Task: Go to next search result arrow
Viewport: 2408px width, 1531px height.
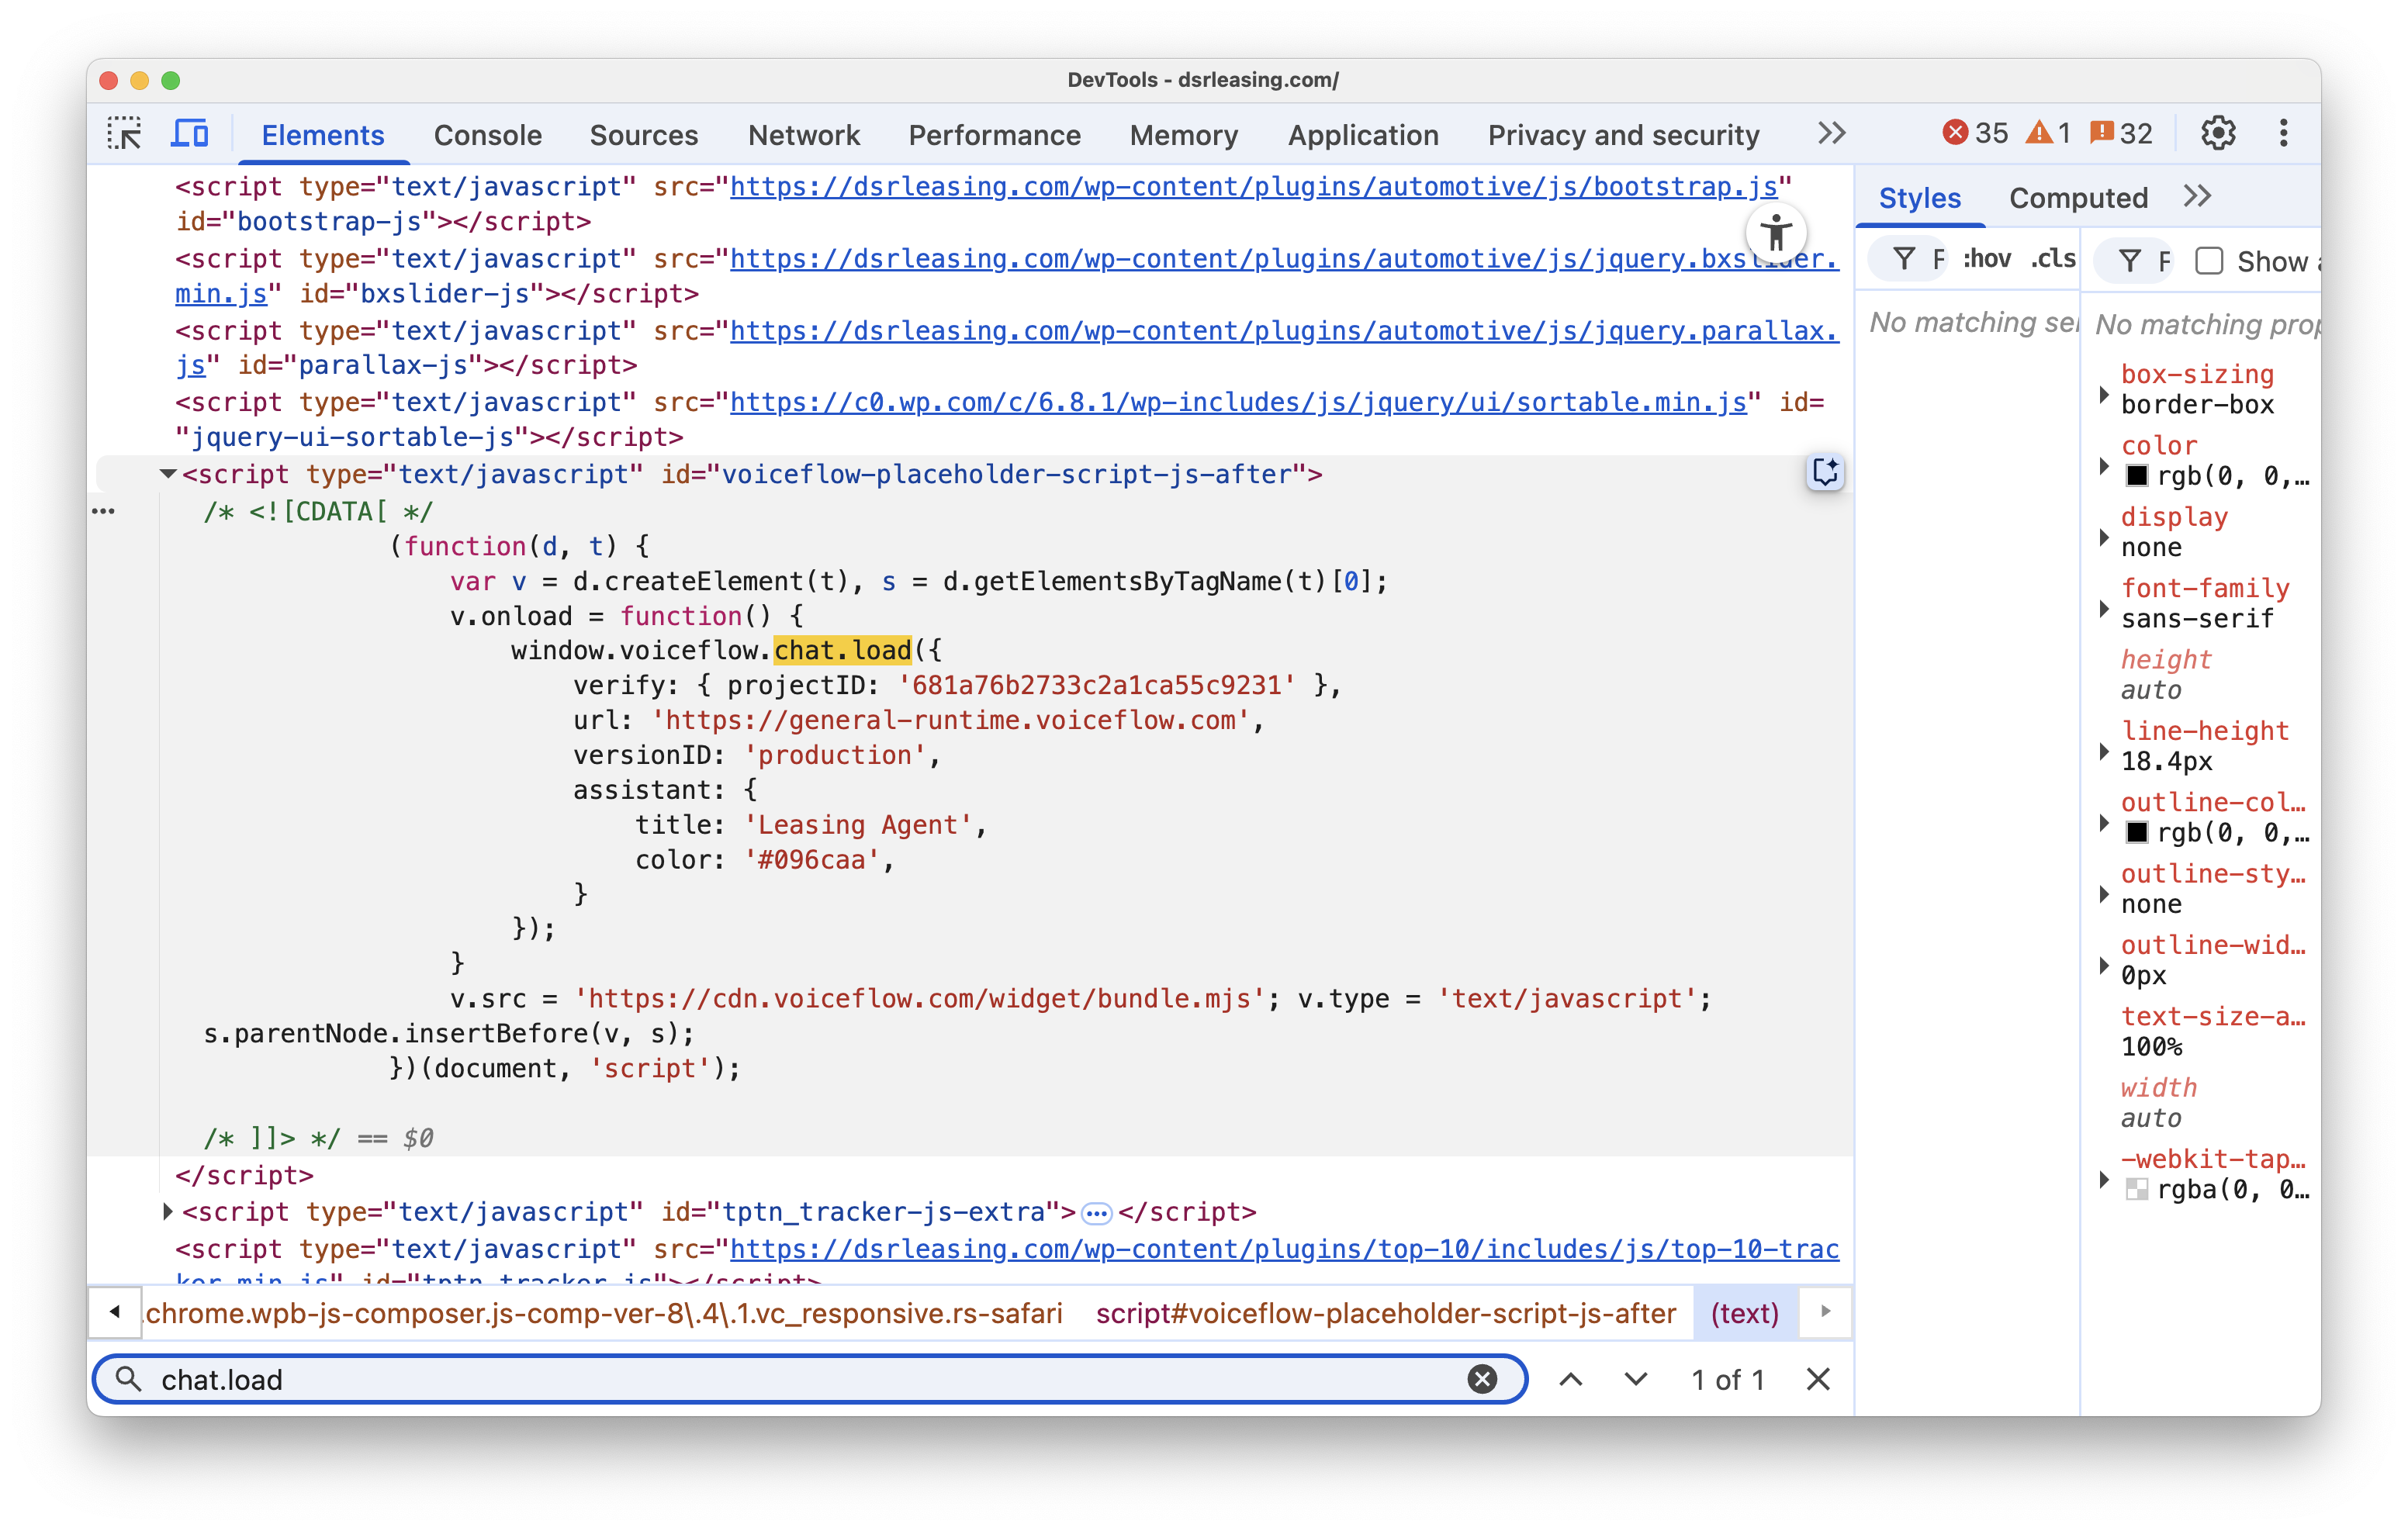Action: coord(1636,1379)
